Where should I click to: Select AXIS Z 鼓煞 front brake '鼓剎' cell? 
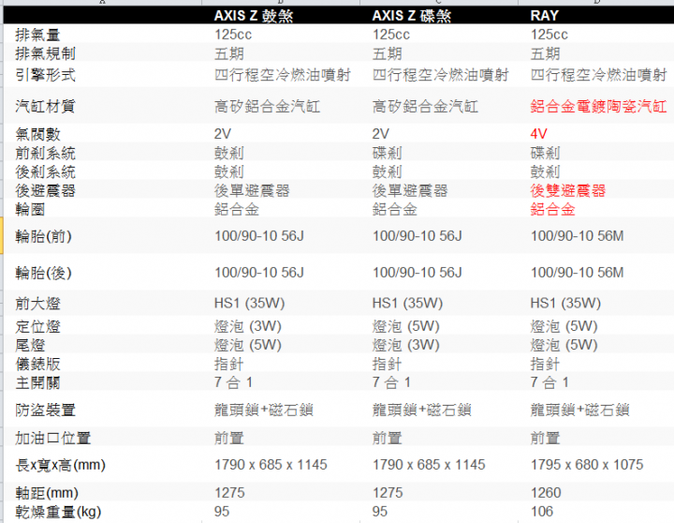[228, 153]
